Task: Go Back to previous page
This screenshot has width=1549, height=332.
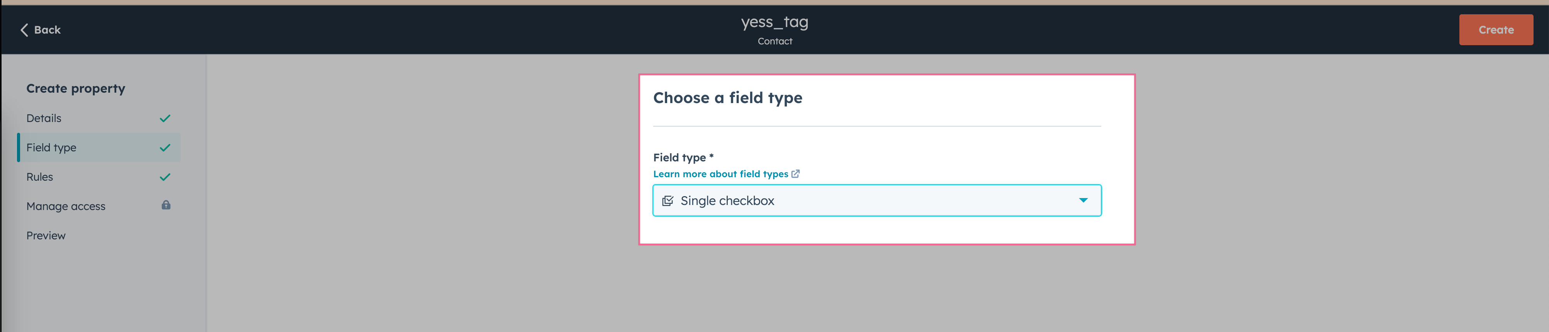Action: point(40,30)
